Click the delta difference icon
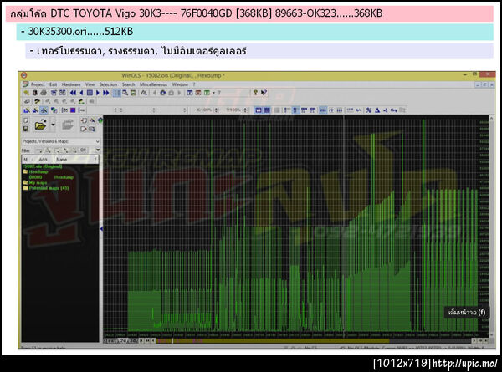This screenshot has width=502, height=372. [377, 110]
